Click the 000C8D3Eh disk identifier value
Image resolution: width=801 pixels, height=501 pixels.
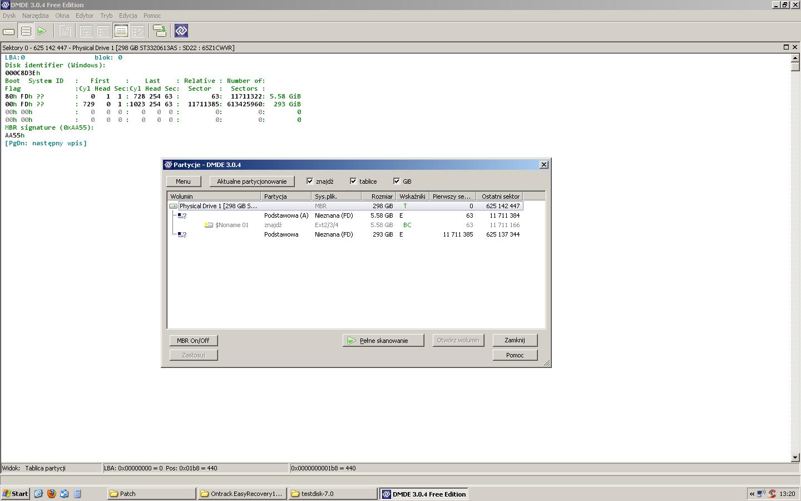coord(23,73)
